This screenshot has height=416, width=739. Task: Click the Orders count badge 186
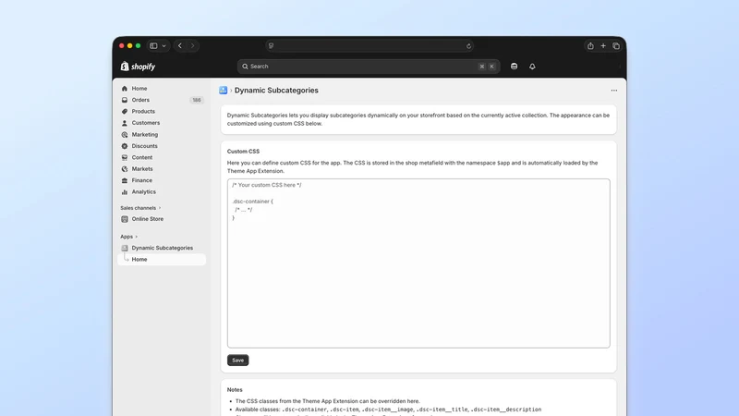pyautogui.click(x=197, y=100)
